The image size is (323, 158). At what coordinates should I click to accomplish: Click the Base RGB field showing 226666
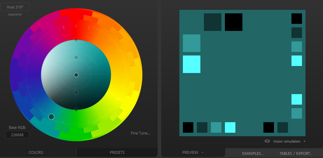[17, 135]
